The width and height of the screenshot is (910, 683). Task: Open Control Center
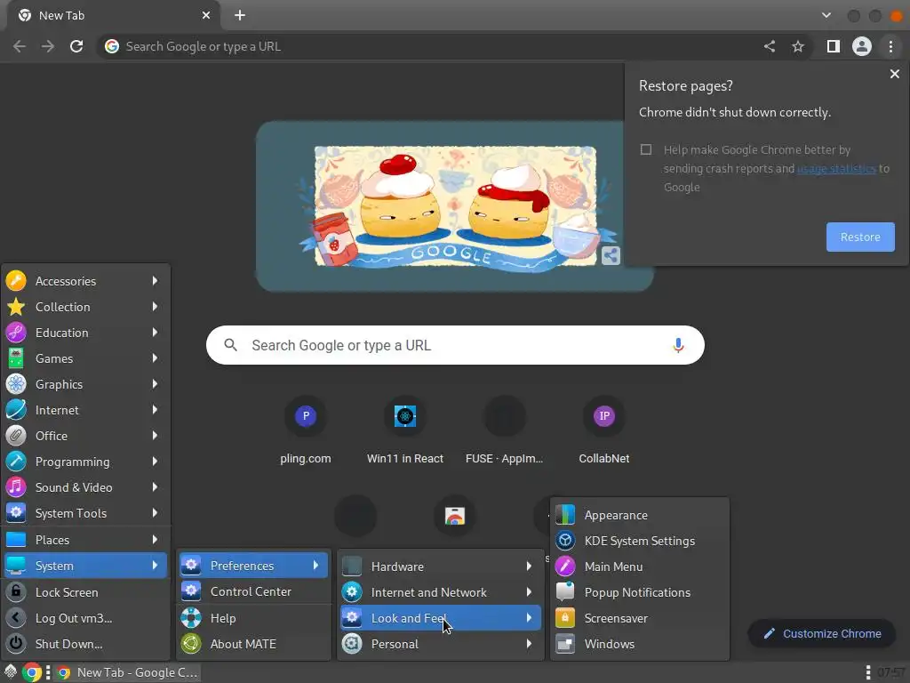pos(253,591)
